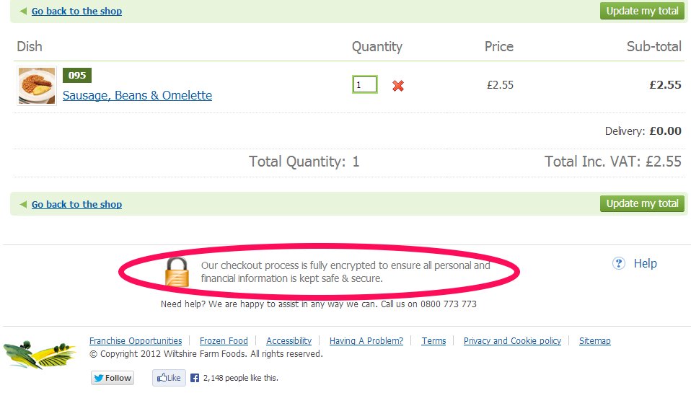Click the quantity input field
Image resolution: width=691 pixels, height=393 pixels.
click(365, 84)
